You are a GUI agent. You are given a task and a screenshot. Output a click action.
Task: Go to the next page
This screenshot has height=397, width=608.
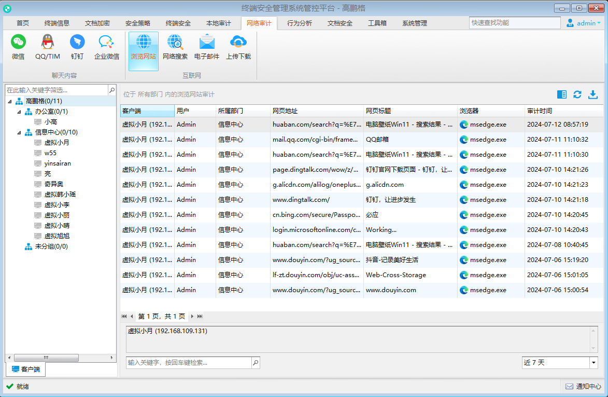tap(192, 316)
